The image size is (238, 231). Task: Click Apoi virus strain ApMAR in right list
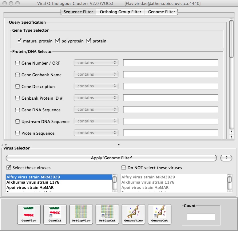pos(174,188)
